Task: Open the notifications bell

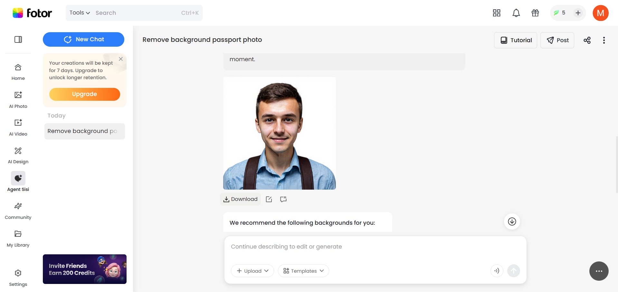Action: tap(516, 13)
